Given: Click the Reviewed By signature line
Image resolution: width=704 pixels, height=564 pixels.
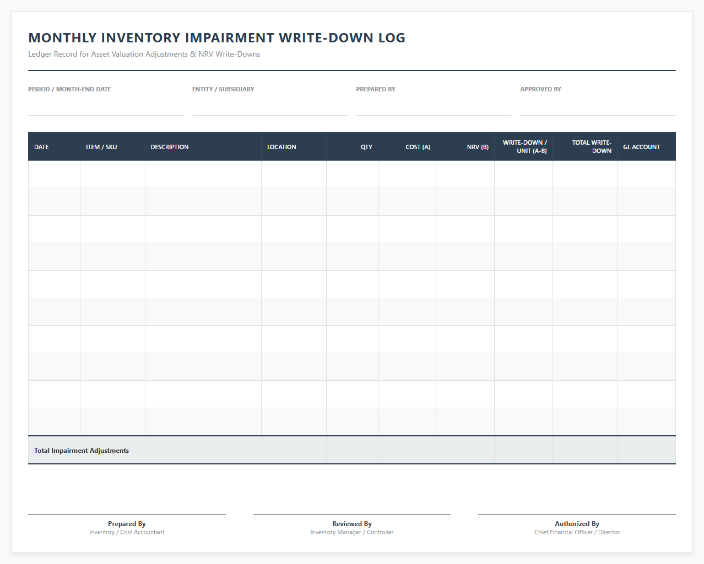Looking at the screenshot, I should tap(352, 514).
